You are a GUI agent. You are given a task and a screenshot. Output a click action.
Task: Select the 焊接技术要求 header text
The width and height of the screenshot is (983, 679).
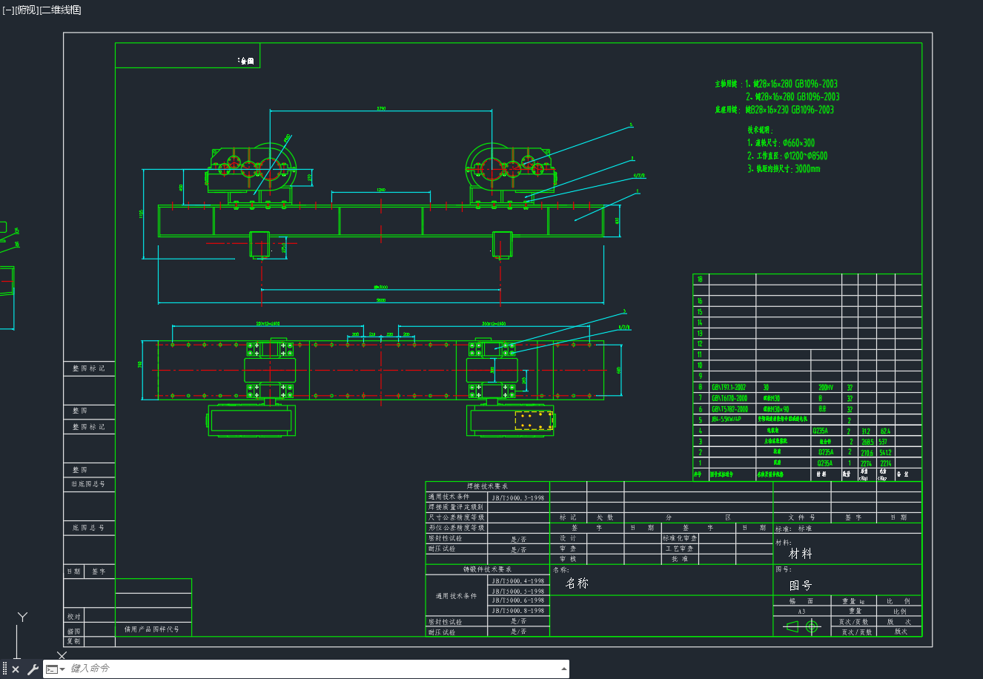[x=488, y=486]
